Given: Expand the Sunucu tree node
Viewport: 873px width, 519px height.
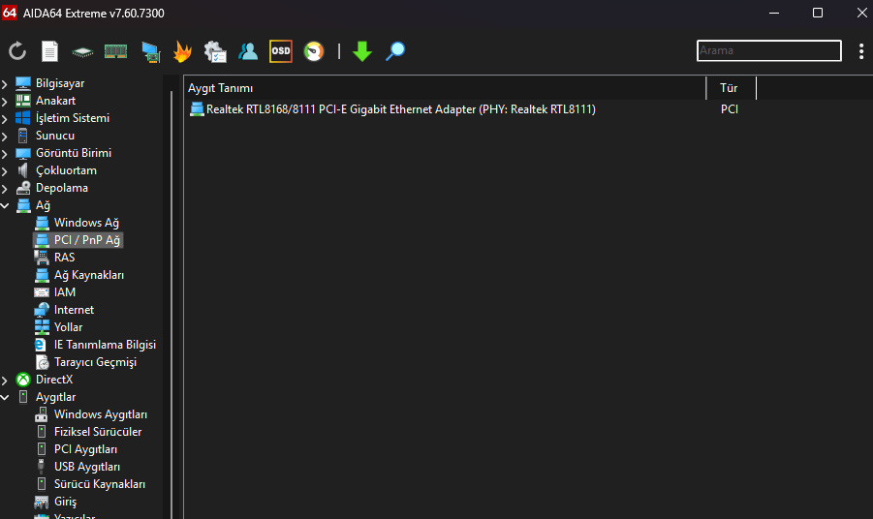Looking at the screenshot, I should [x=5, y=137].
